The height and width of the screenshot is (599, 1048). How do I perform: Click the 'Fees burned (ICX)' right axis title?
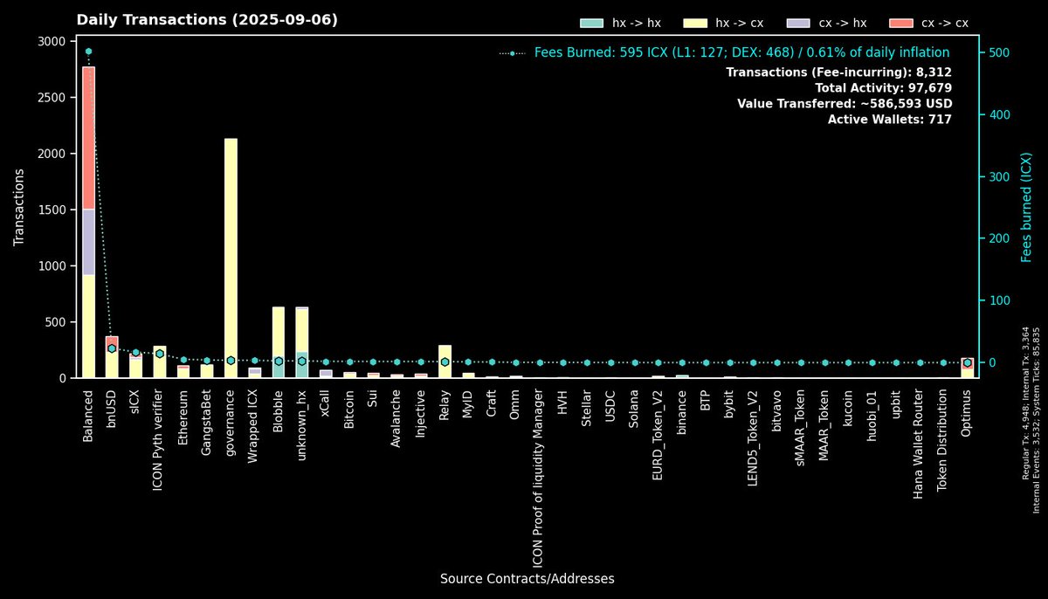click(1026, 208)
